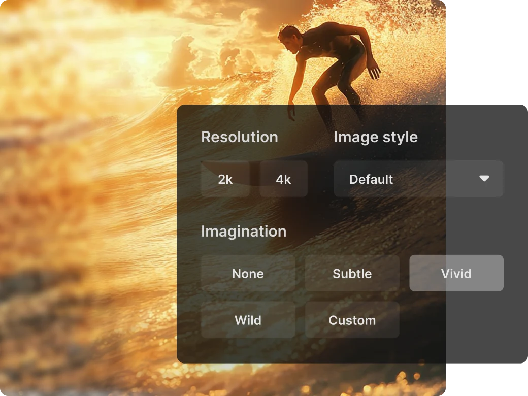Image resolution: width=528 pixels, height=396 pixels.
Task: Click the Imagination section heading
Action: pyautogui.click(x=244, y=232)
